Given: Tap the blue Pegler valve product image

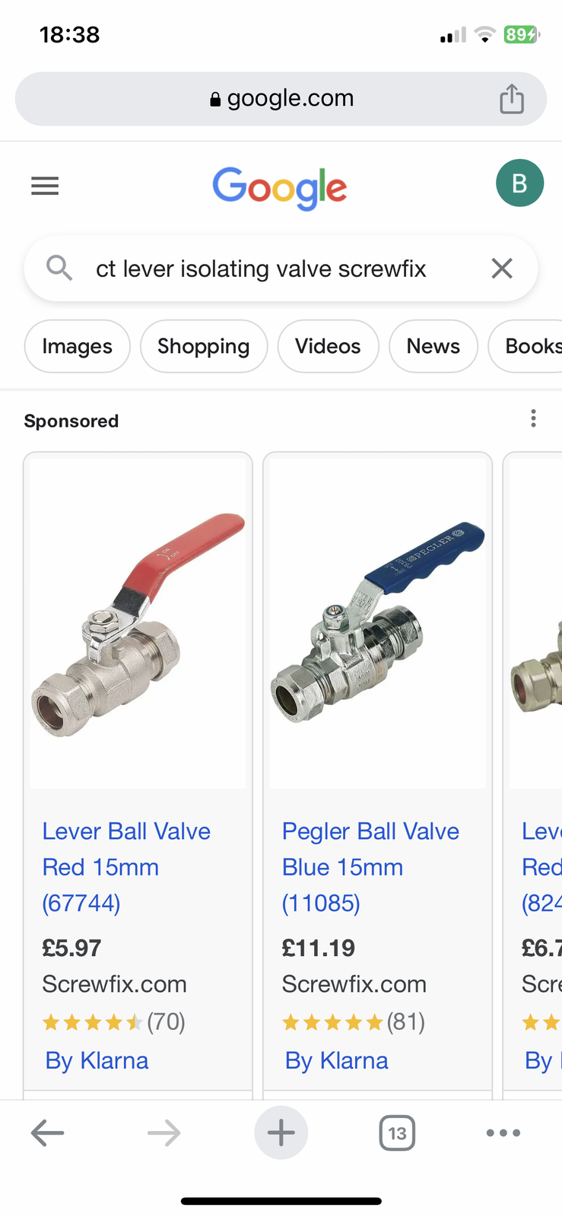Looking at the screenshot, I should [377, 623].
